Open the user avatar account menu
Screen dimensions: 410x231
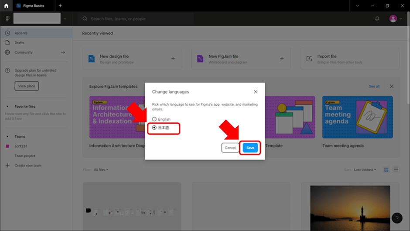coord(393,19)
